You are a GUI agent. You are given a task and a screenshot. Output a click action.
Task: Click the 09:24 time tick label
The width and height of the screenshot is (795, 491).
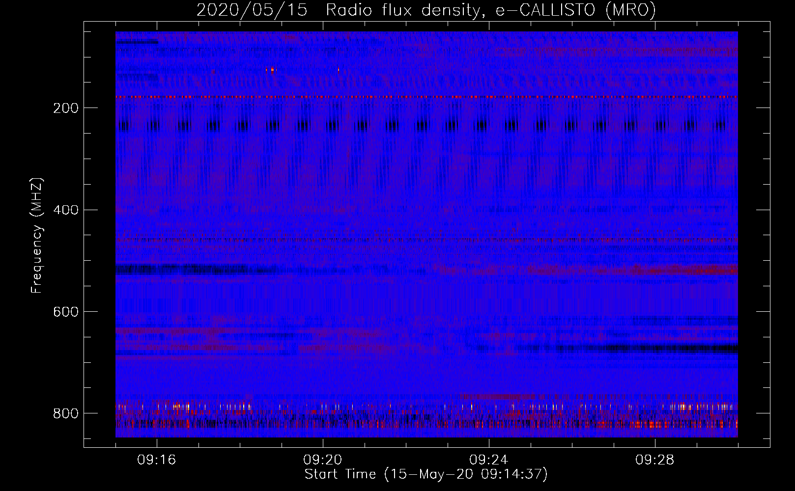pyautogui.click(x=489, y=460)
